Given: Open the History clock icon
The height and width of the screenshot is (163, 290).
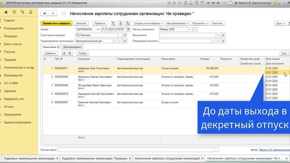Looking at the screenshot, I should [14, 12].
